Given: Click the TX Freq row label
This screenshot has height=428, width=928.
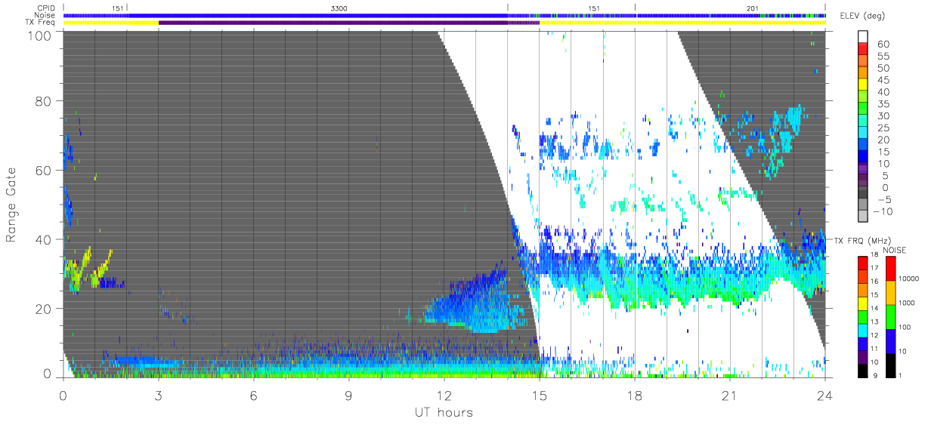Looking at the screenshot, I should pos(41,23).
